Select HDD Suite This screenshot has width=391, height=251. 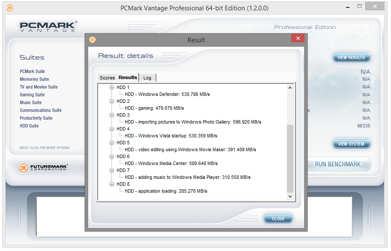pos(29,126)
